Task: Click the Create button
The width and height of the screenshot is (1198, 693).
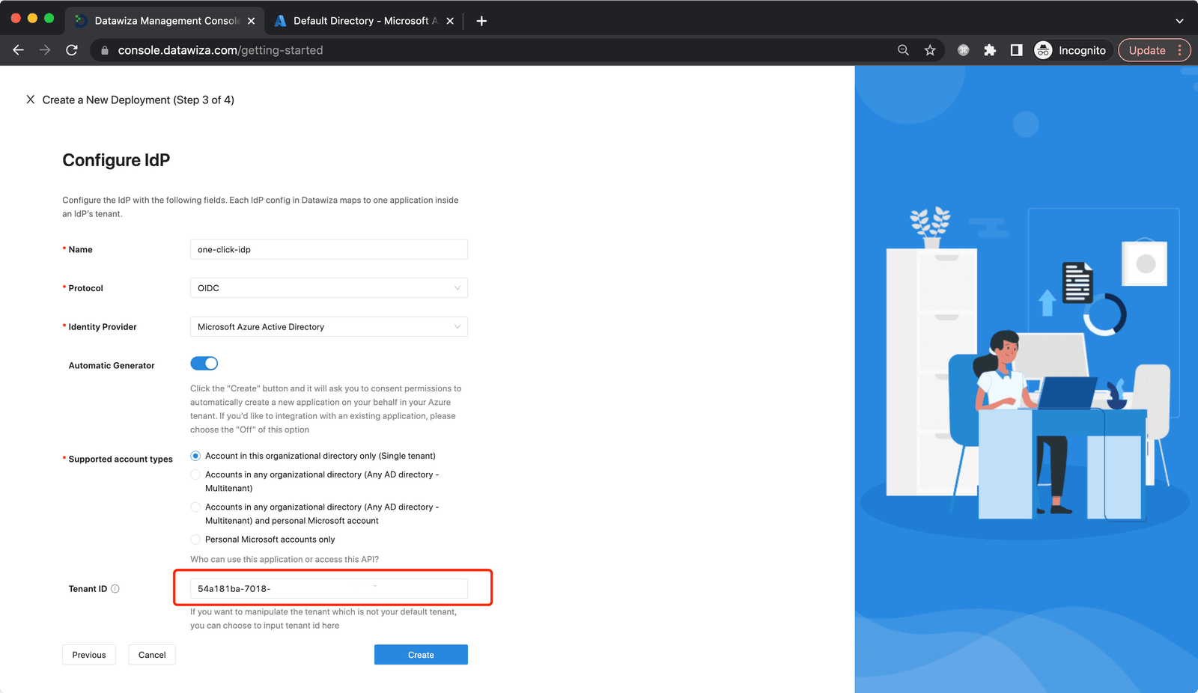Action: [421, 655]
